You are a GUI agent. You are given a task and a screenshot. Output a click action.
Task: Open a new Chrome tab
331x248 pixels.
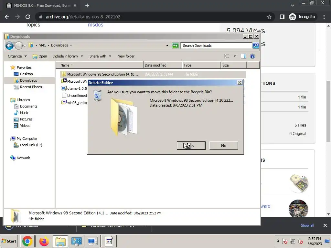[x=87, y=6]
